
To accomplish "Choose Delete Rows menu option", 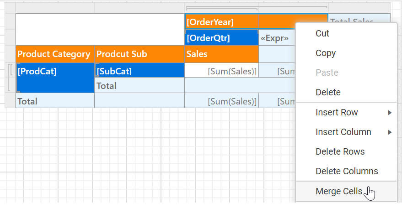I will [340, 151].
